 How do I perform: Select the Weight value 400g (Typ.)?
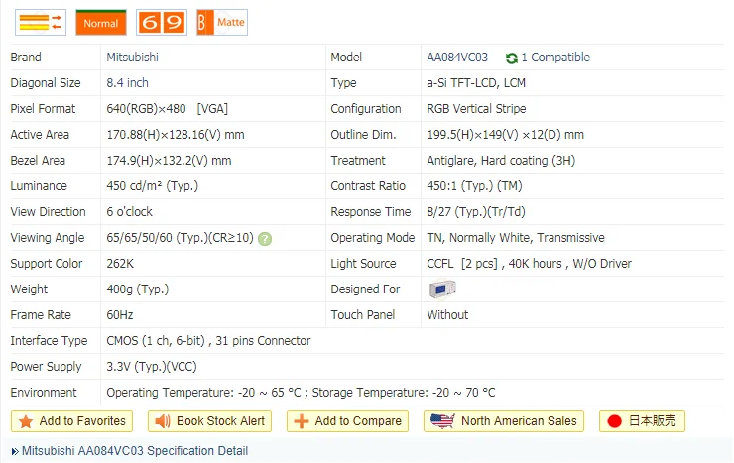[138, 289]
